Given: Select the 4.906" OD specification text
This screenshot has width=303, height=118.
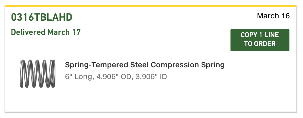Looking at the screenshot, I should 114,77.
